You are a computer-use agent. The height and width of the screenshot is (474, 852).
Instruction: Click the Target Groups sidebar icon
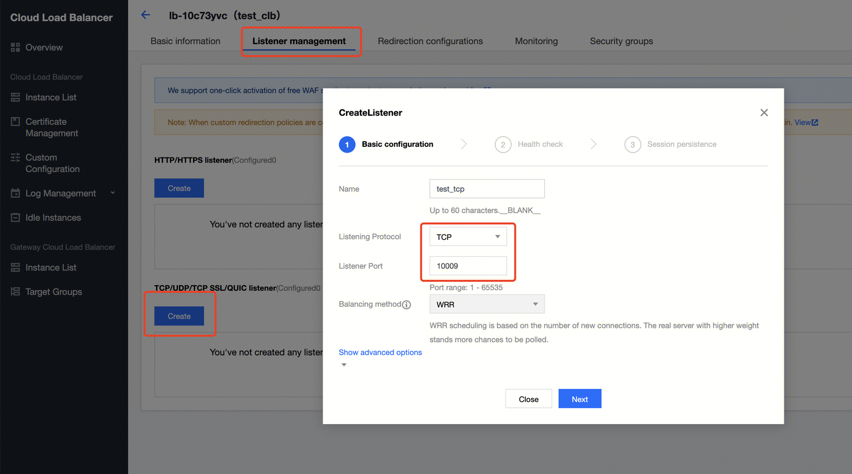tap(15, 292)
